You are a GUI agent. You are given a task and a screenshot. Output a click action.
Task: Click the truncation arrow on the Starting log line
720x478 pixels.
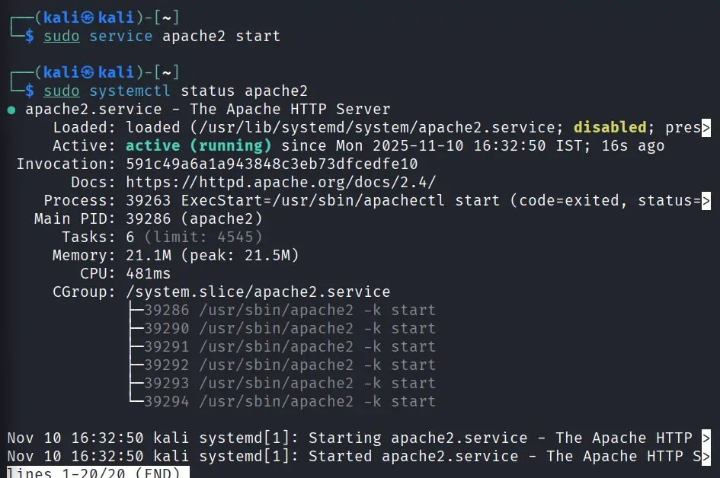(706, 438)
